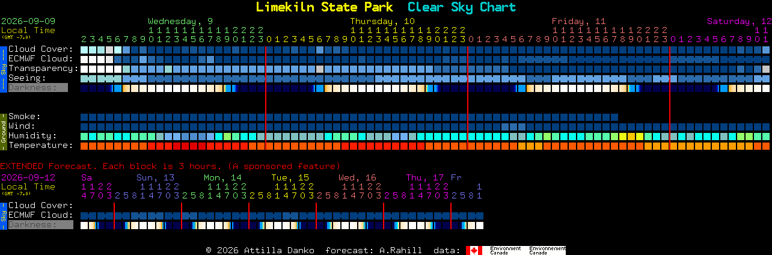
Task: Click the Wind row label
Action: (22, 126)
